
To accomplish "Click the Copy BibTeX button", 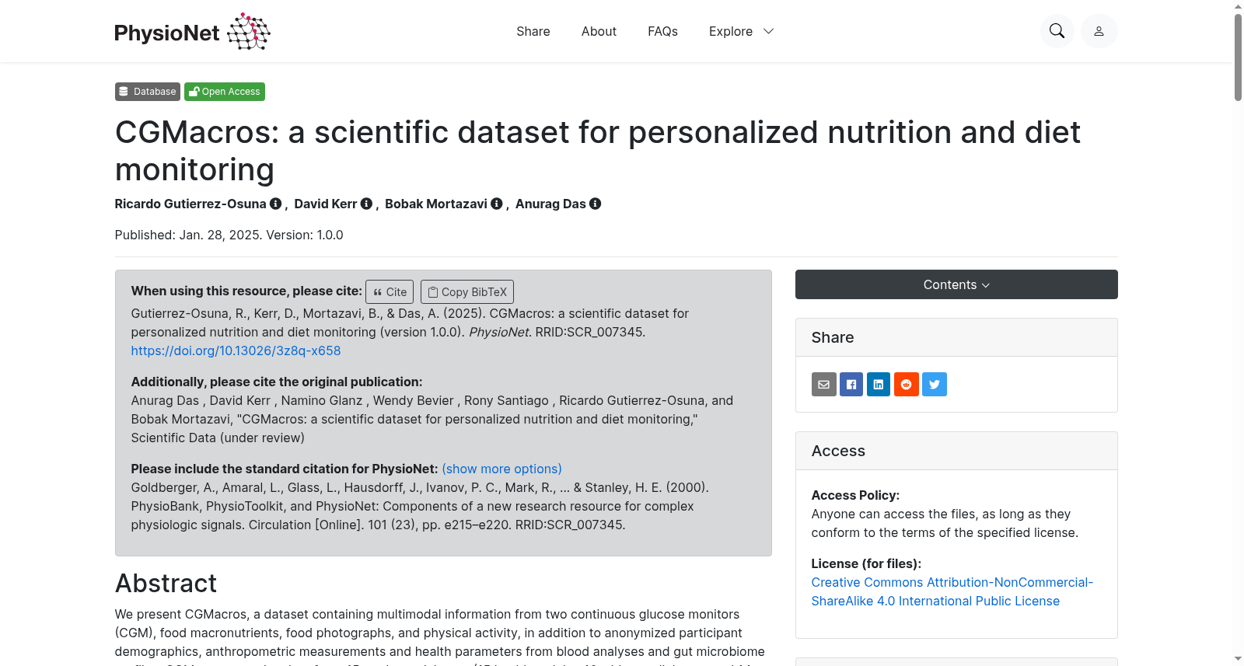I will (467, 291).
